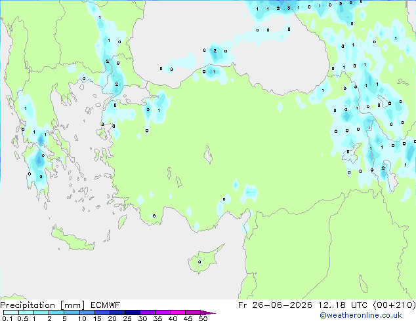Pick the legend swatch between 1 and 2
The image size is (416, 321).
[41, 312]
